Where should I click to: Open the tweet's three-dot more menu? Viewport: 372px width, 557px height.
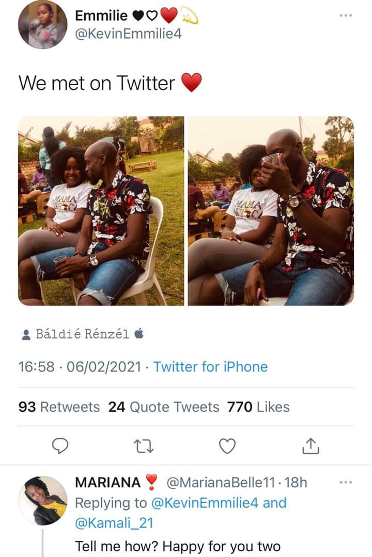click(345, 16)
